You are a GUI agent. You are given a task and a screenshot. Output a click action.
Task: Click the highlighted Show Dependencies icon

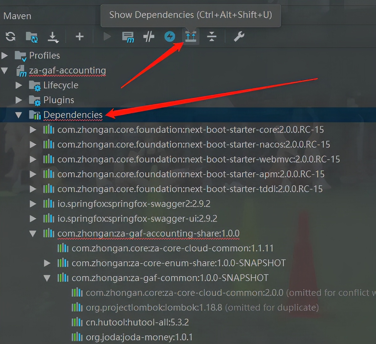tap(190, 36)
